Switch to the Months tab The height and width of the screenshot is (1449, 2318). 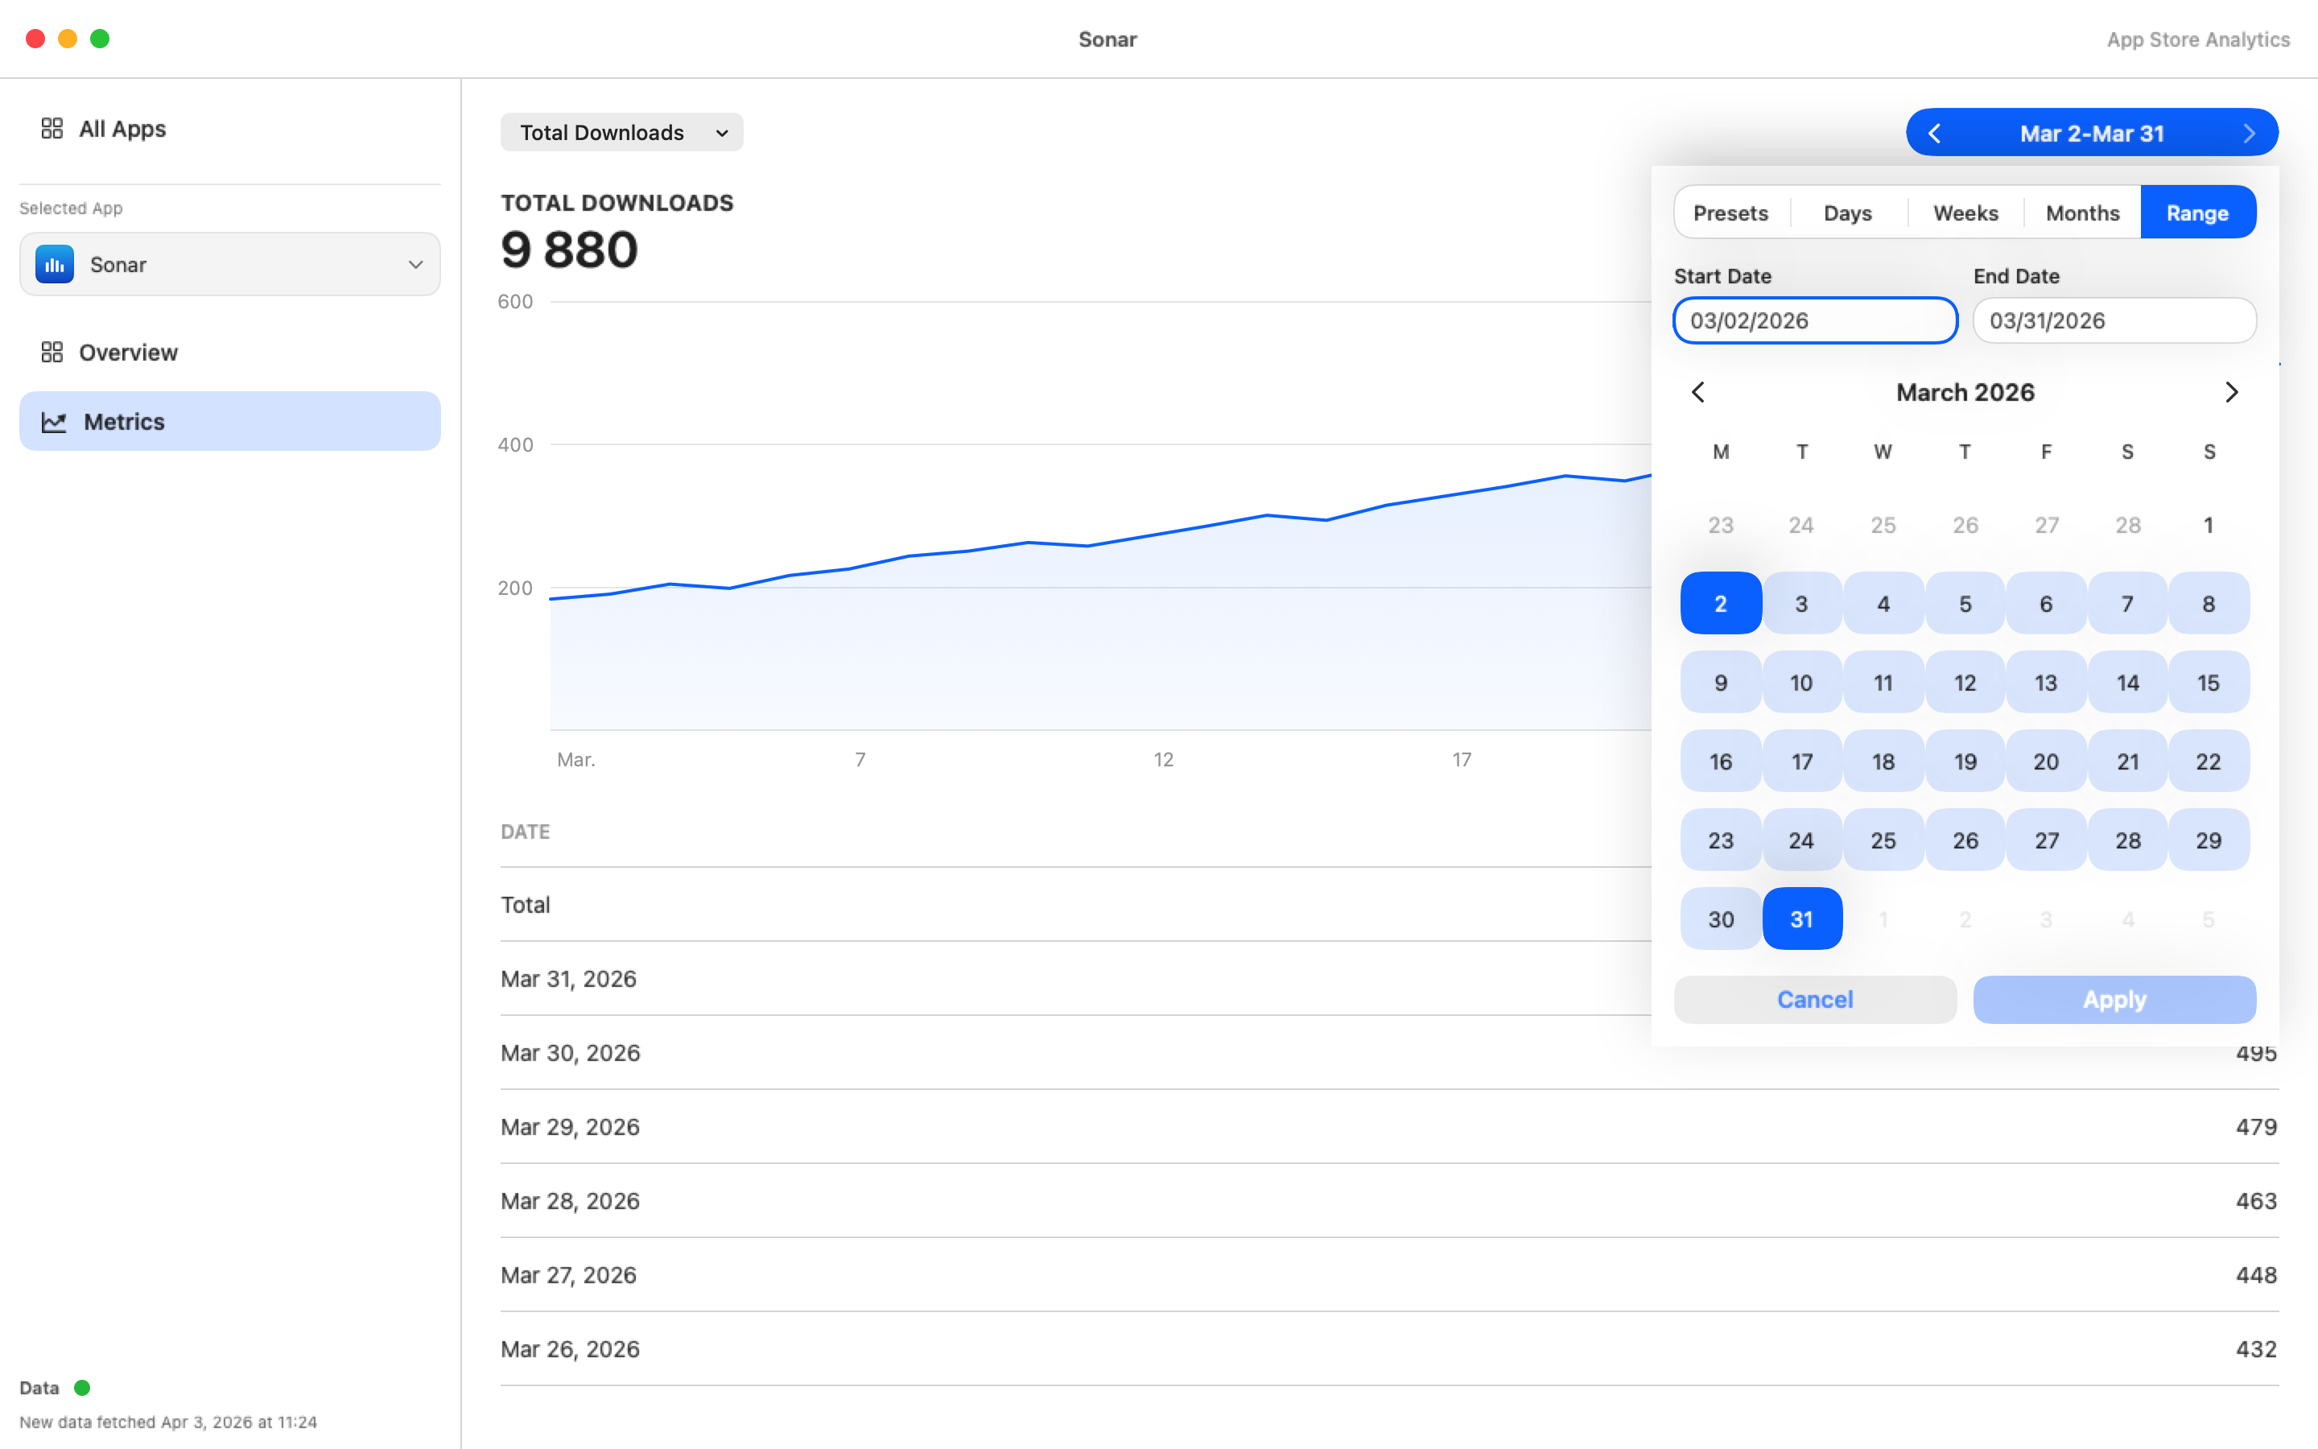(2082, 213)
